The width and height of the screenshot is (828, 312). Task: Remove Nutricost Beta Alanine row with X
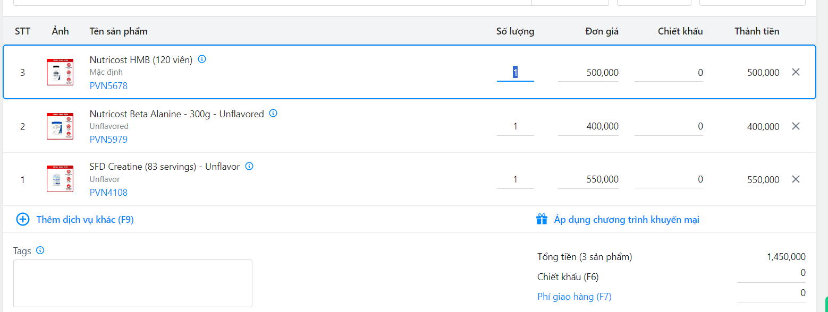pos(796,126)
